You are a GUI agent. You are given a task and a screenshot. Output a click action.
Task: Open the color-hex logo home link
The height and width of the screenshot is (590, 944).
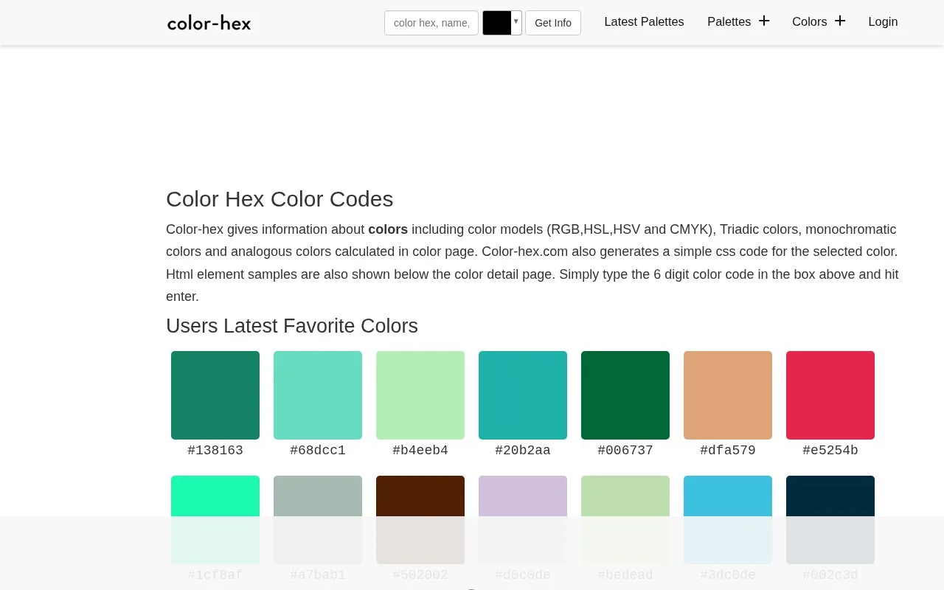pyautogui.click(x=209, y=23)
